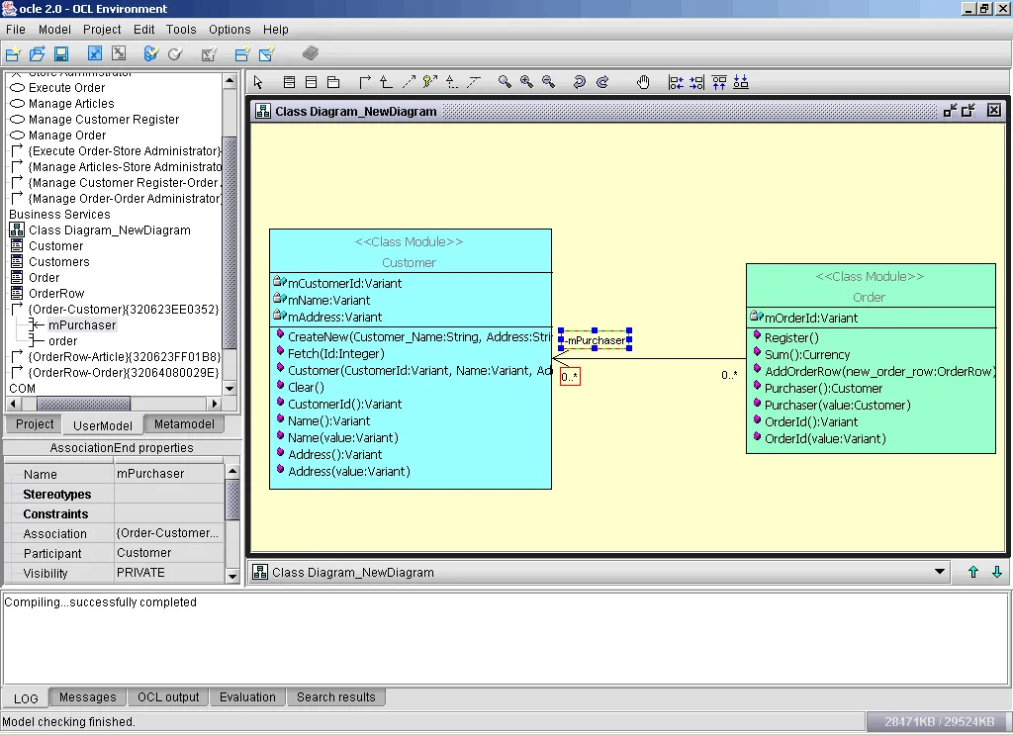
Task: Open the Options menu
Action: [230, 30]
